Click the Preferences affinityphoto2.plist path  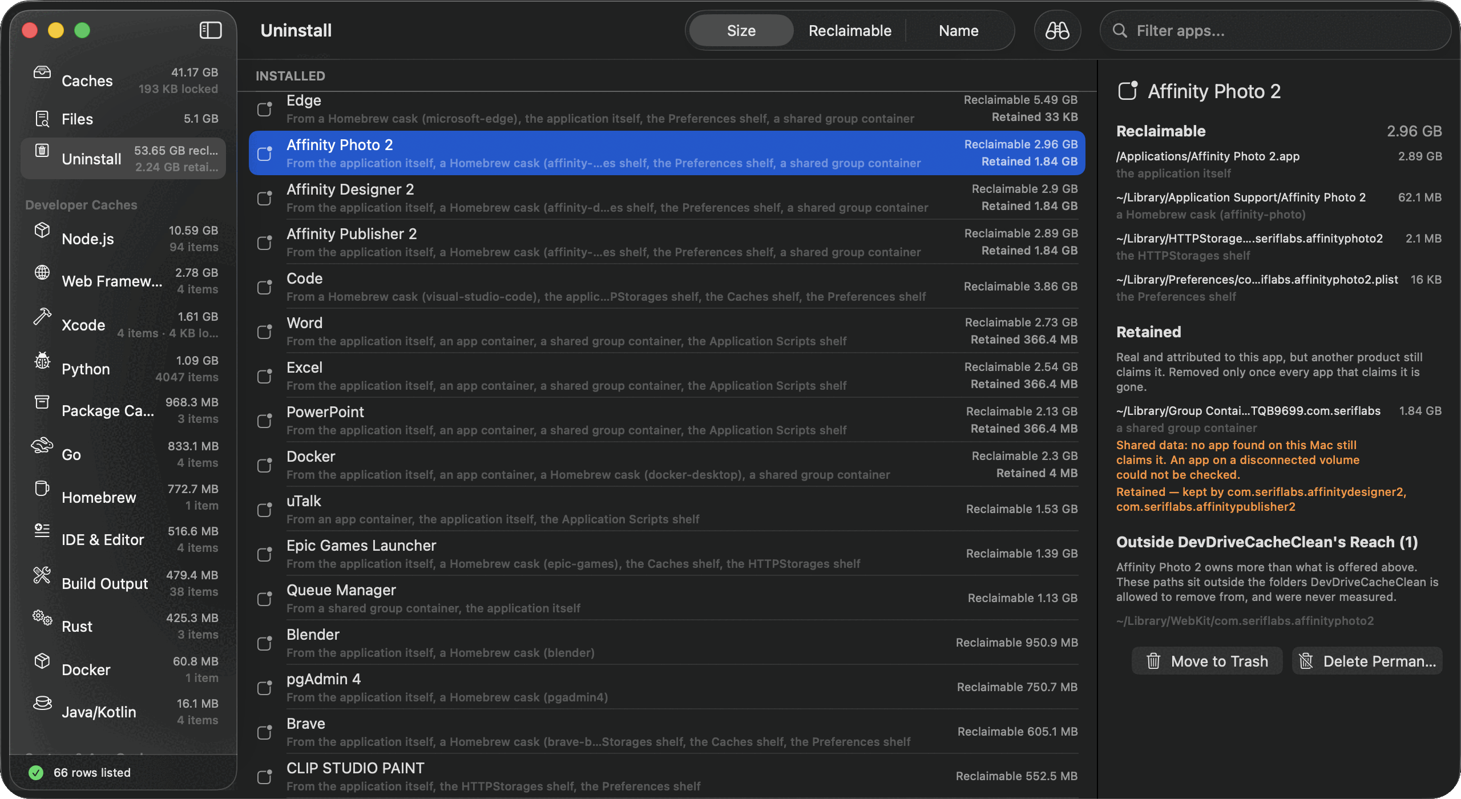click(x=1257, y=280)
